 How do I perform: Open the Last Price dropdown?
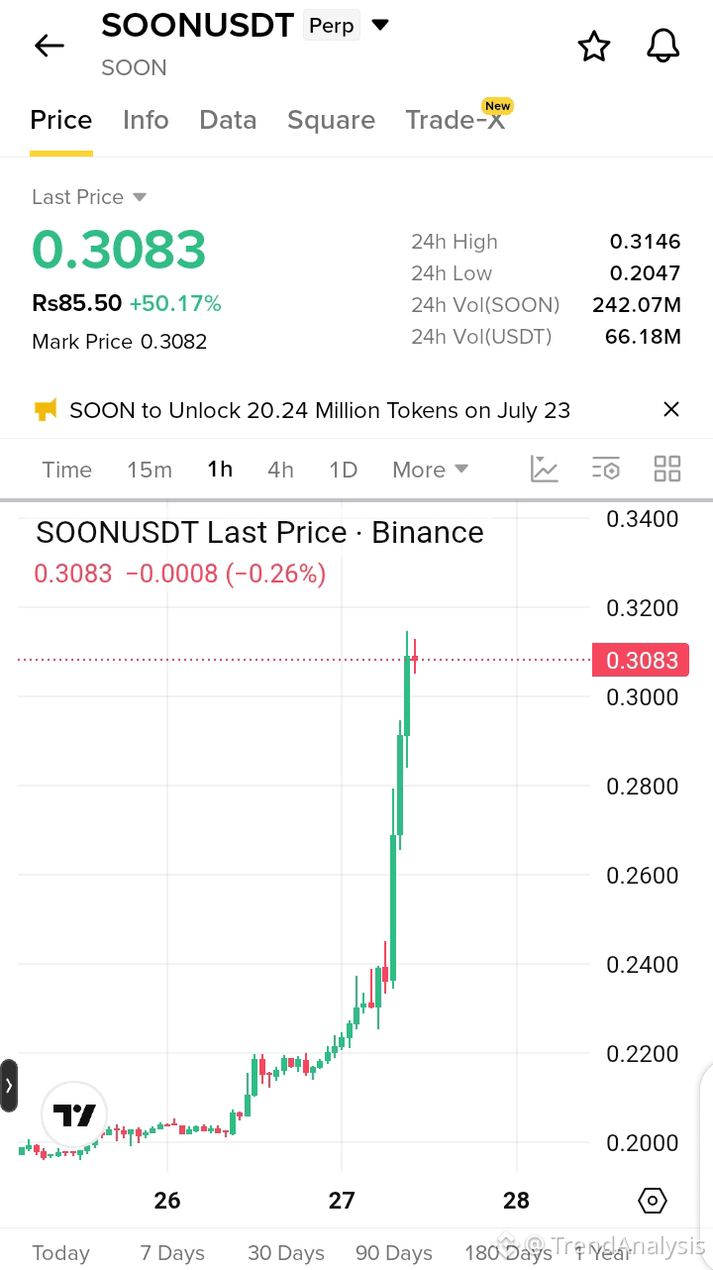click(x=140, y=197)
